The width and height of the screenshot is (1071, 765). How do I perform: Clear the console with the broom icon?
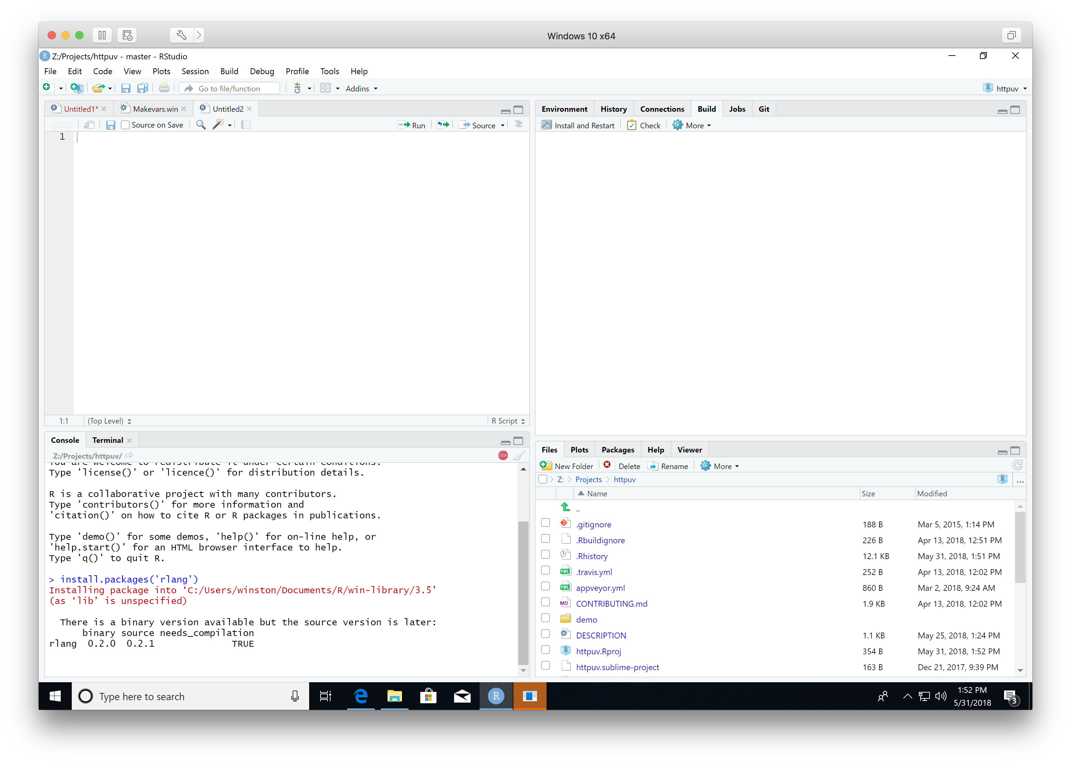[519, 456]
